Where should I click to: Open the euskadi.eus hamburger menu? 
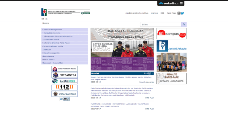(x=181, y=3)
